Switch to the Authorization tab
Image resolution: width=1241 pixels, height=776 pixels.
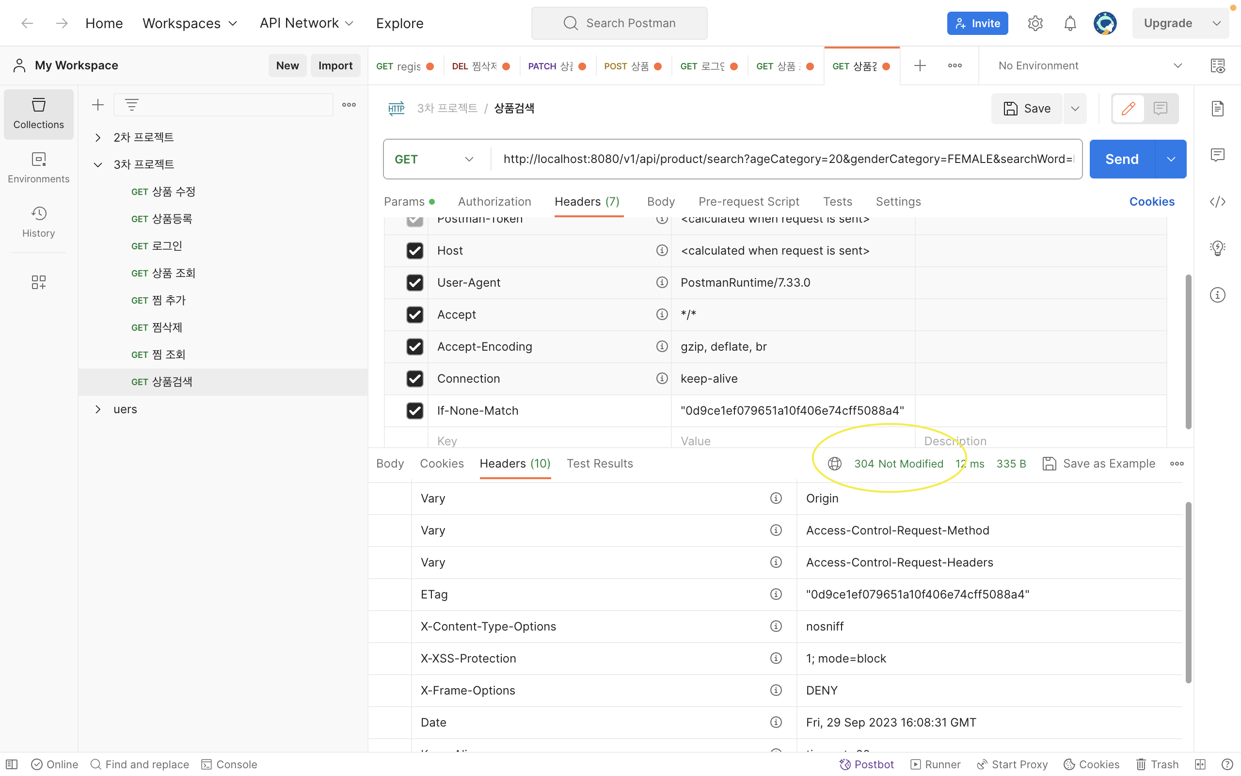(494, 202)
